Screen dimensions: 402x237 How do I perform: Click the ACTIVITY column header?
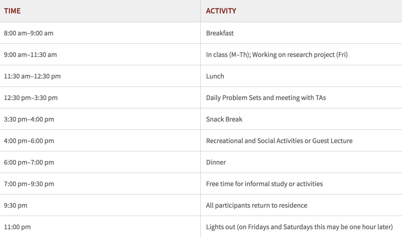221,11
